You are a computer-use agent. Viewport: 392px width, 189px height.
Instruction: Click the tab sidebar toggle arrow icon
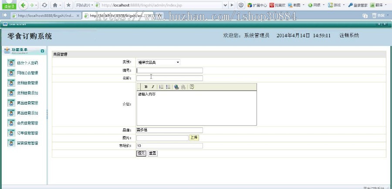(4, 15)
